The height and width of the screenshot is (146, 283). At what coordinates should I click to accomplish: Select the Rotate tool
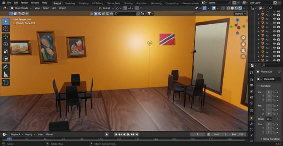pyautogui.click(x=6, y=44)
